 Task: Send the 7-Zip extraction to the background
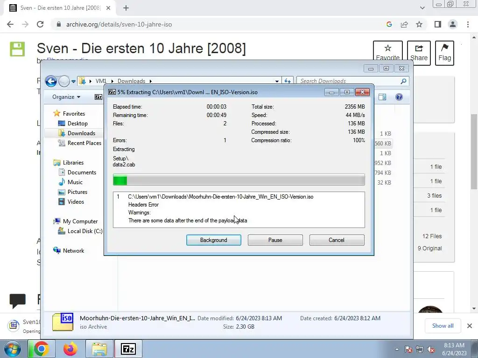tap(213, 240)
